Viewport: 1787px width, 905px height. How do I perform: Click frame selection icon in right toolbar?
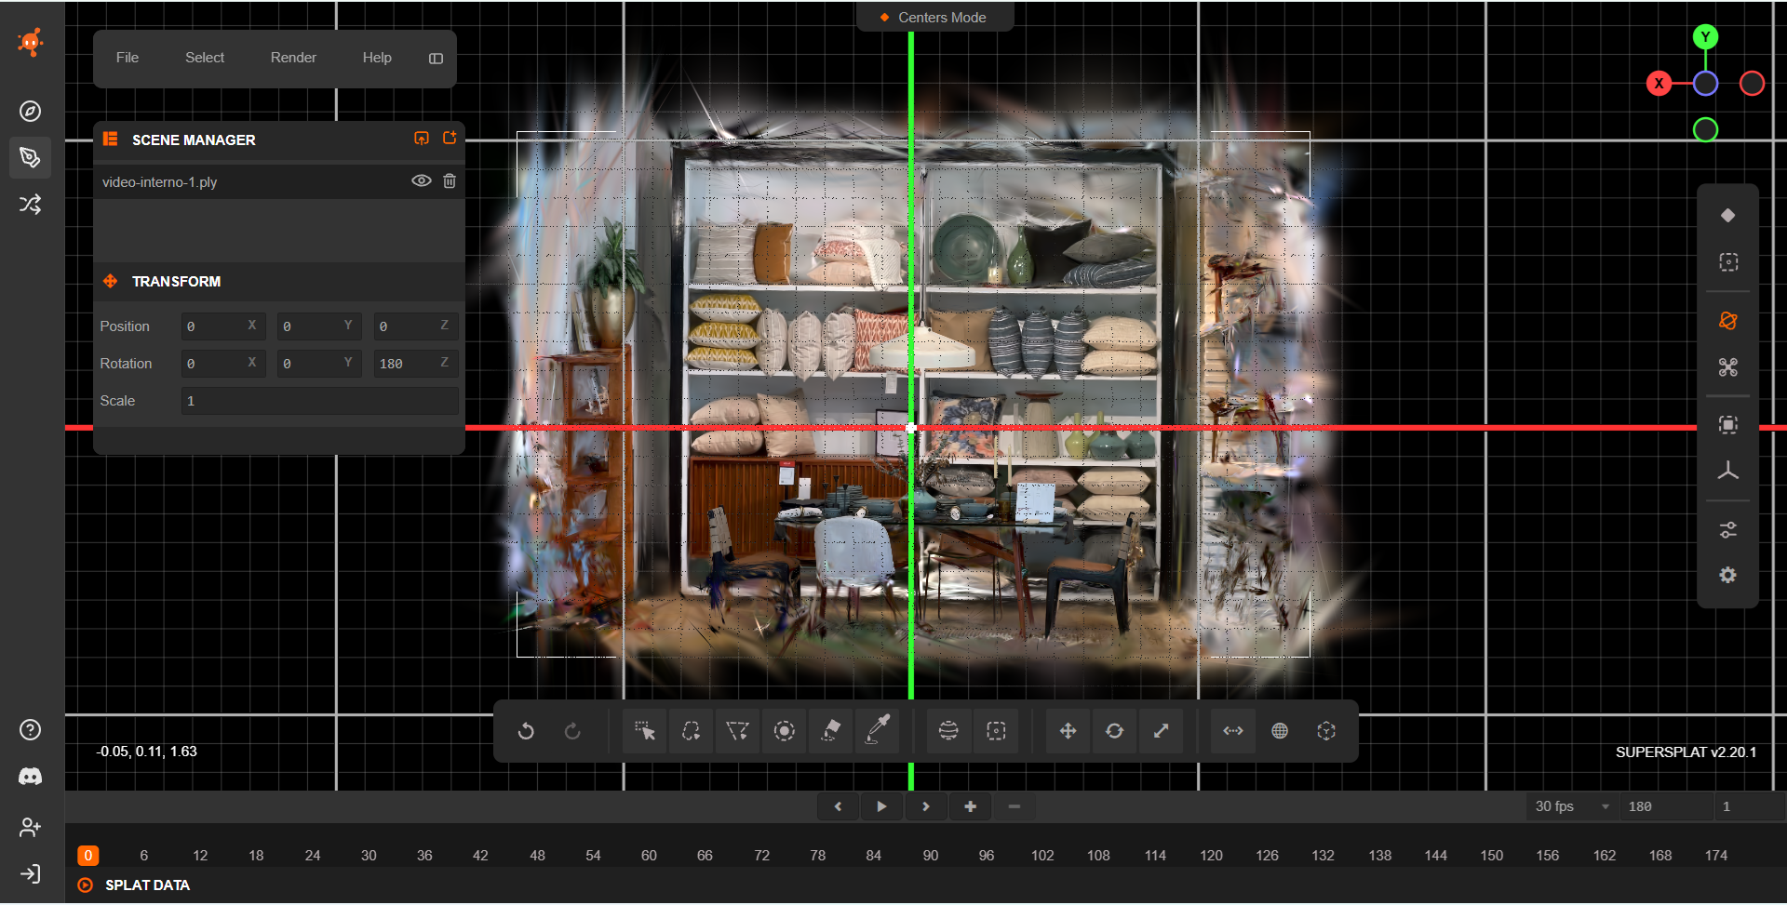tap(1727, 425)
